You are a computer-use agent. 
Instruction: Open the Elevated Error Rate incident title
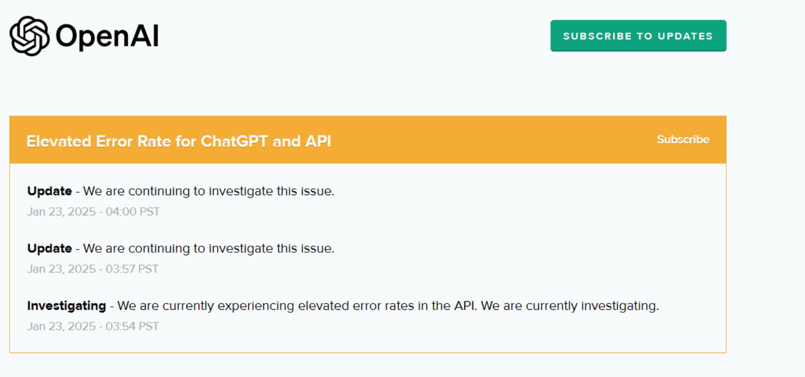coord(179,141)
